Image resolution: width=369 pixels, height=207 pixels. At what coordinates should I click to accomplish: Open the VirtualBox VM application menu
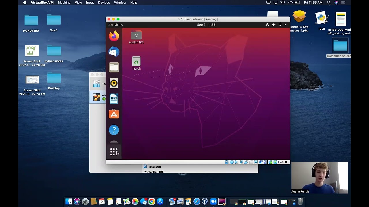pos(42,3)
